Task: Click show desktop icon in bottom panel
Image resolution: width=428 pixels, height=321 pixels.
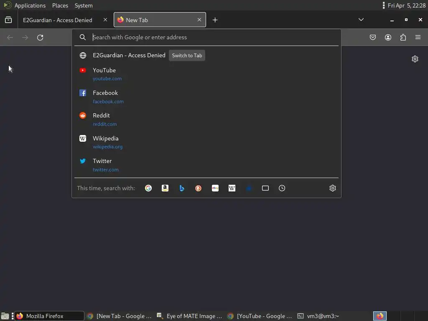Action: tap(5, 316)
